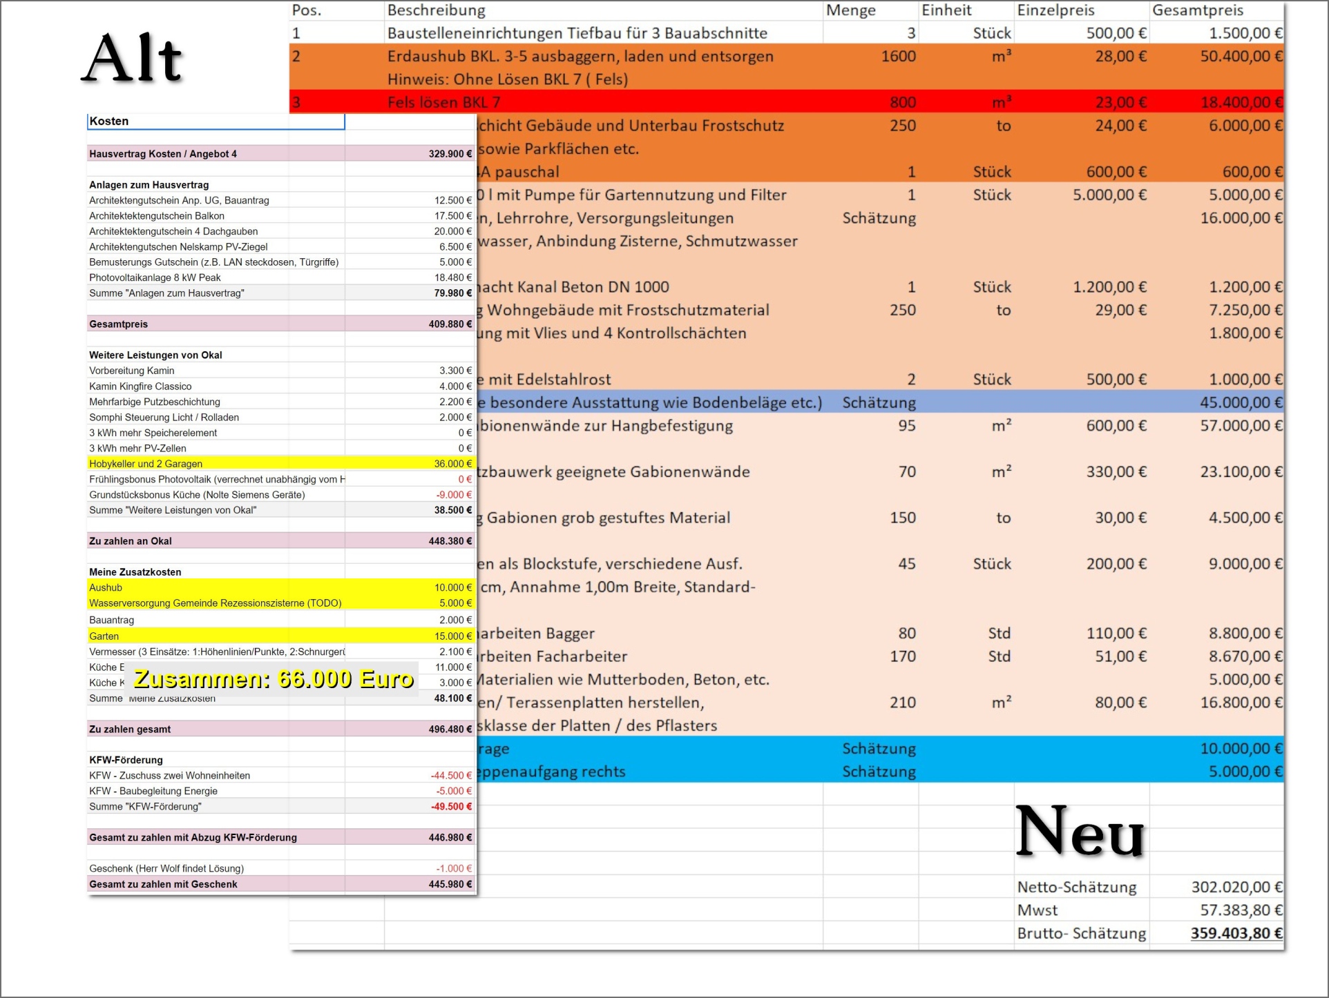Click unit price '23,00 €' in Fels row
1329x998 pixels.
point(1120,103)
